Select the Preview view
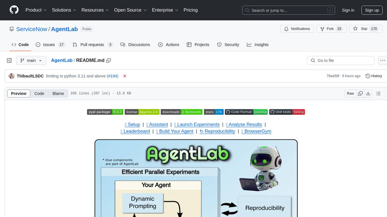The width and height of the screenshot is (387, 217). coord(19,93)
